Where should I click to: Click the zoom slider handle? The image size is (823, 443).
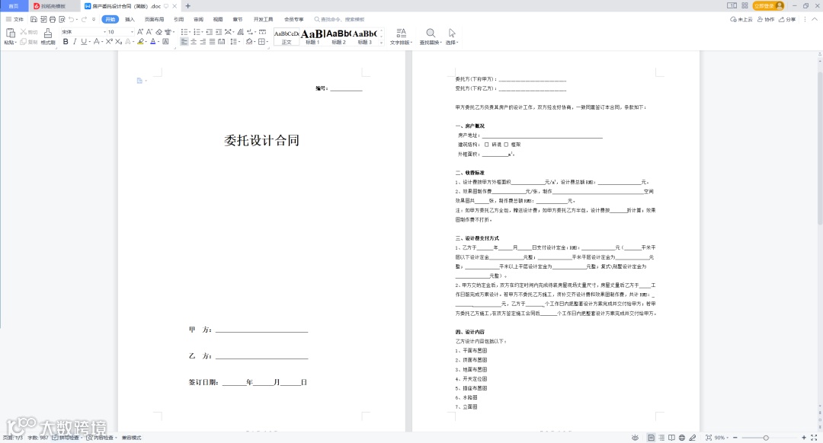tap(766, 437)
